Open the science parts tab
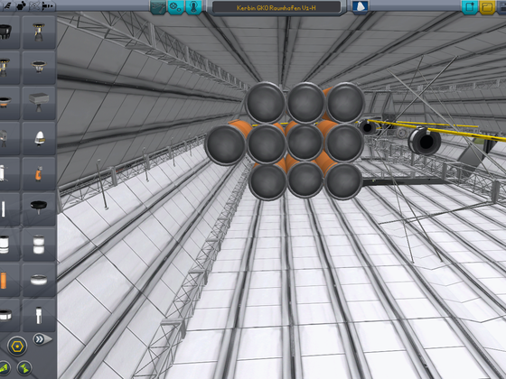This screenshot has height=379, width=506. pyautogui.click(x=35, y=5)
